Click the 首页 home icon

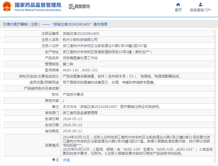(178, 5)
